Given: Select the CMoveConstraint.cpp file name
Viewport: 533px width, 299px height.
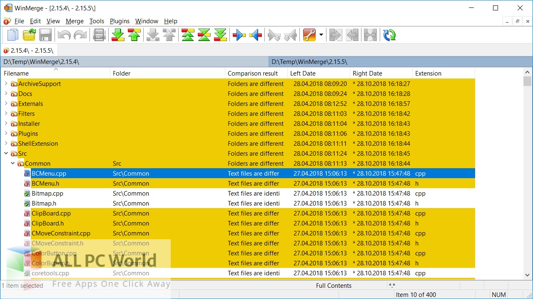Looking at the screenshot, I should click(x=61, y=233).
